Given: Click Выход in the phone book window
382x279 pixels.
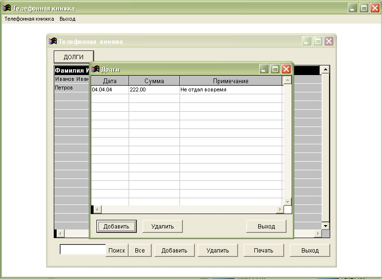Looking at the screenshot, I should click(310, 250).
